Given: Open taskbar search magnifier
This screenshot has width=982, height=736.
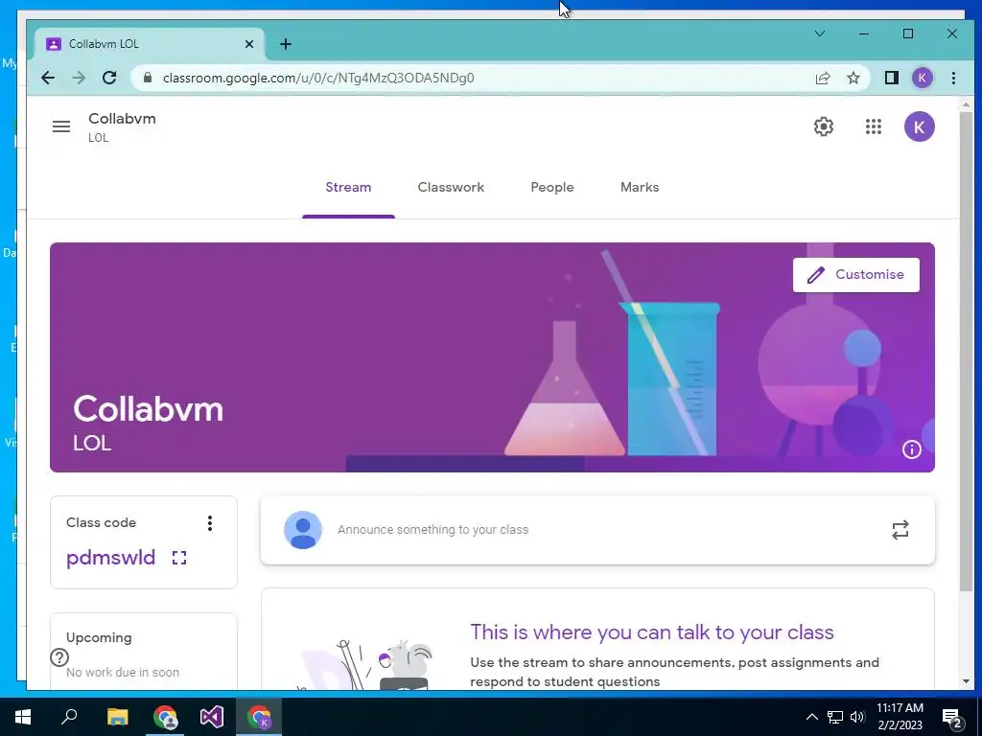Looking at the screenshot, I should click(69, 717).
